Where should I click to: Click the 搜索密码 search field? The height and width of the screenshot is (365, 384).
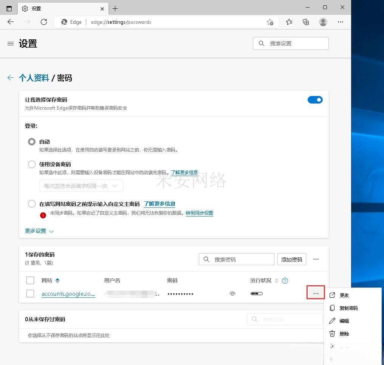[236, 259]
